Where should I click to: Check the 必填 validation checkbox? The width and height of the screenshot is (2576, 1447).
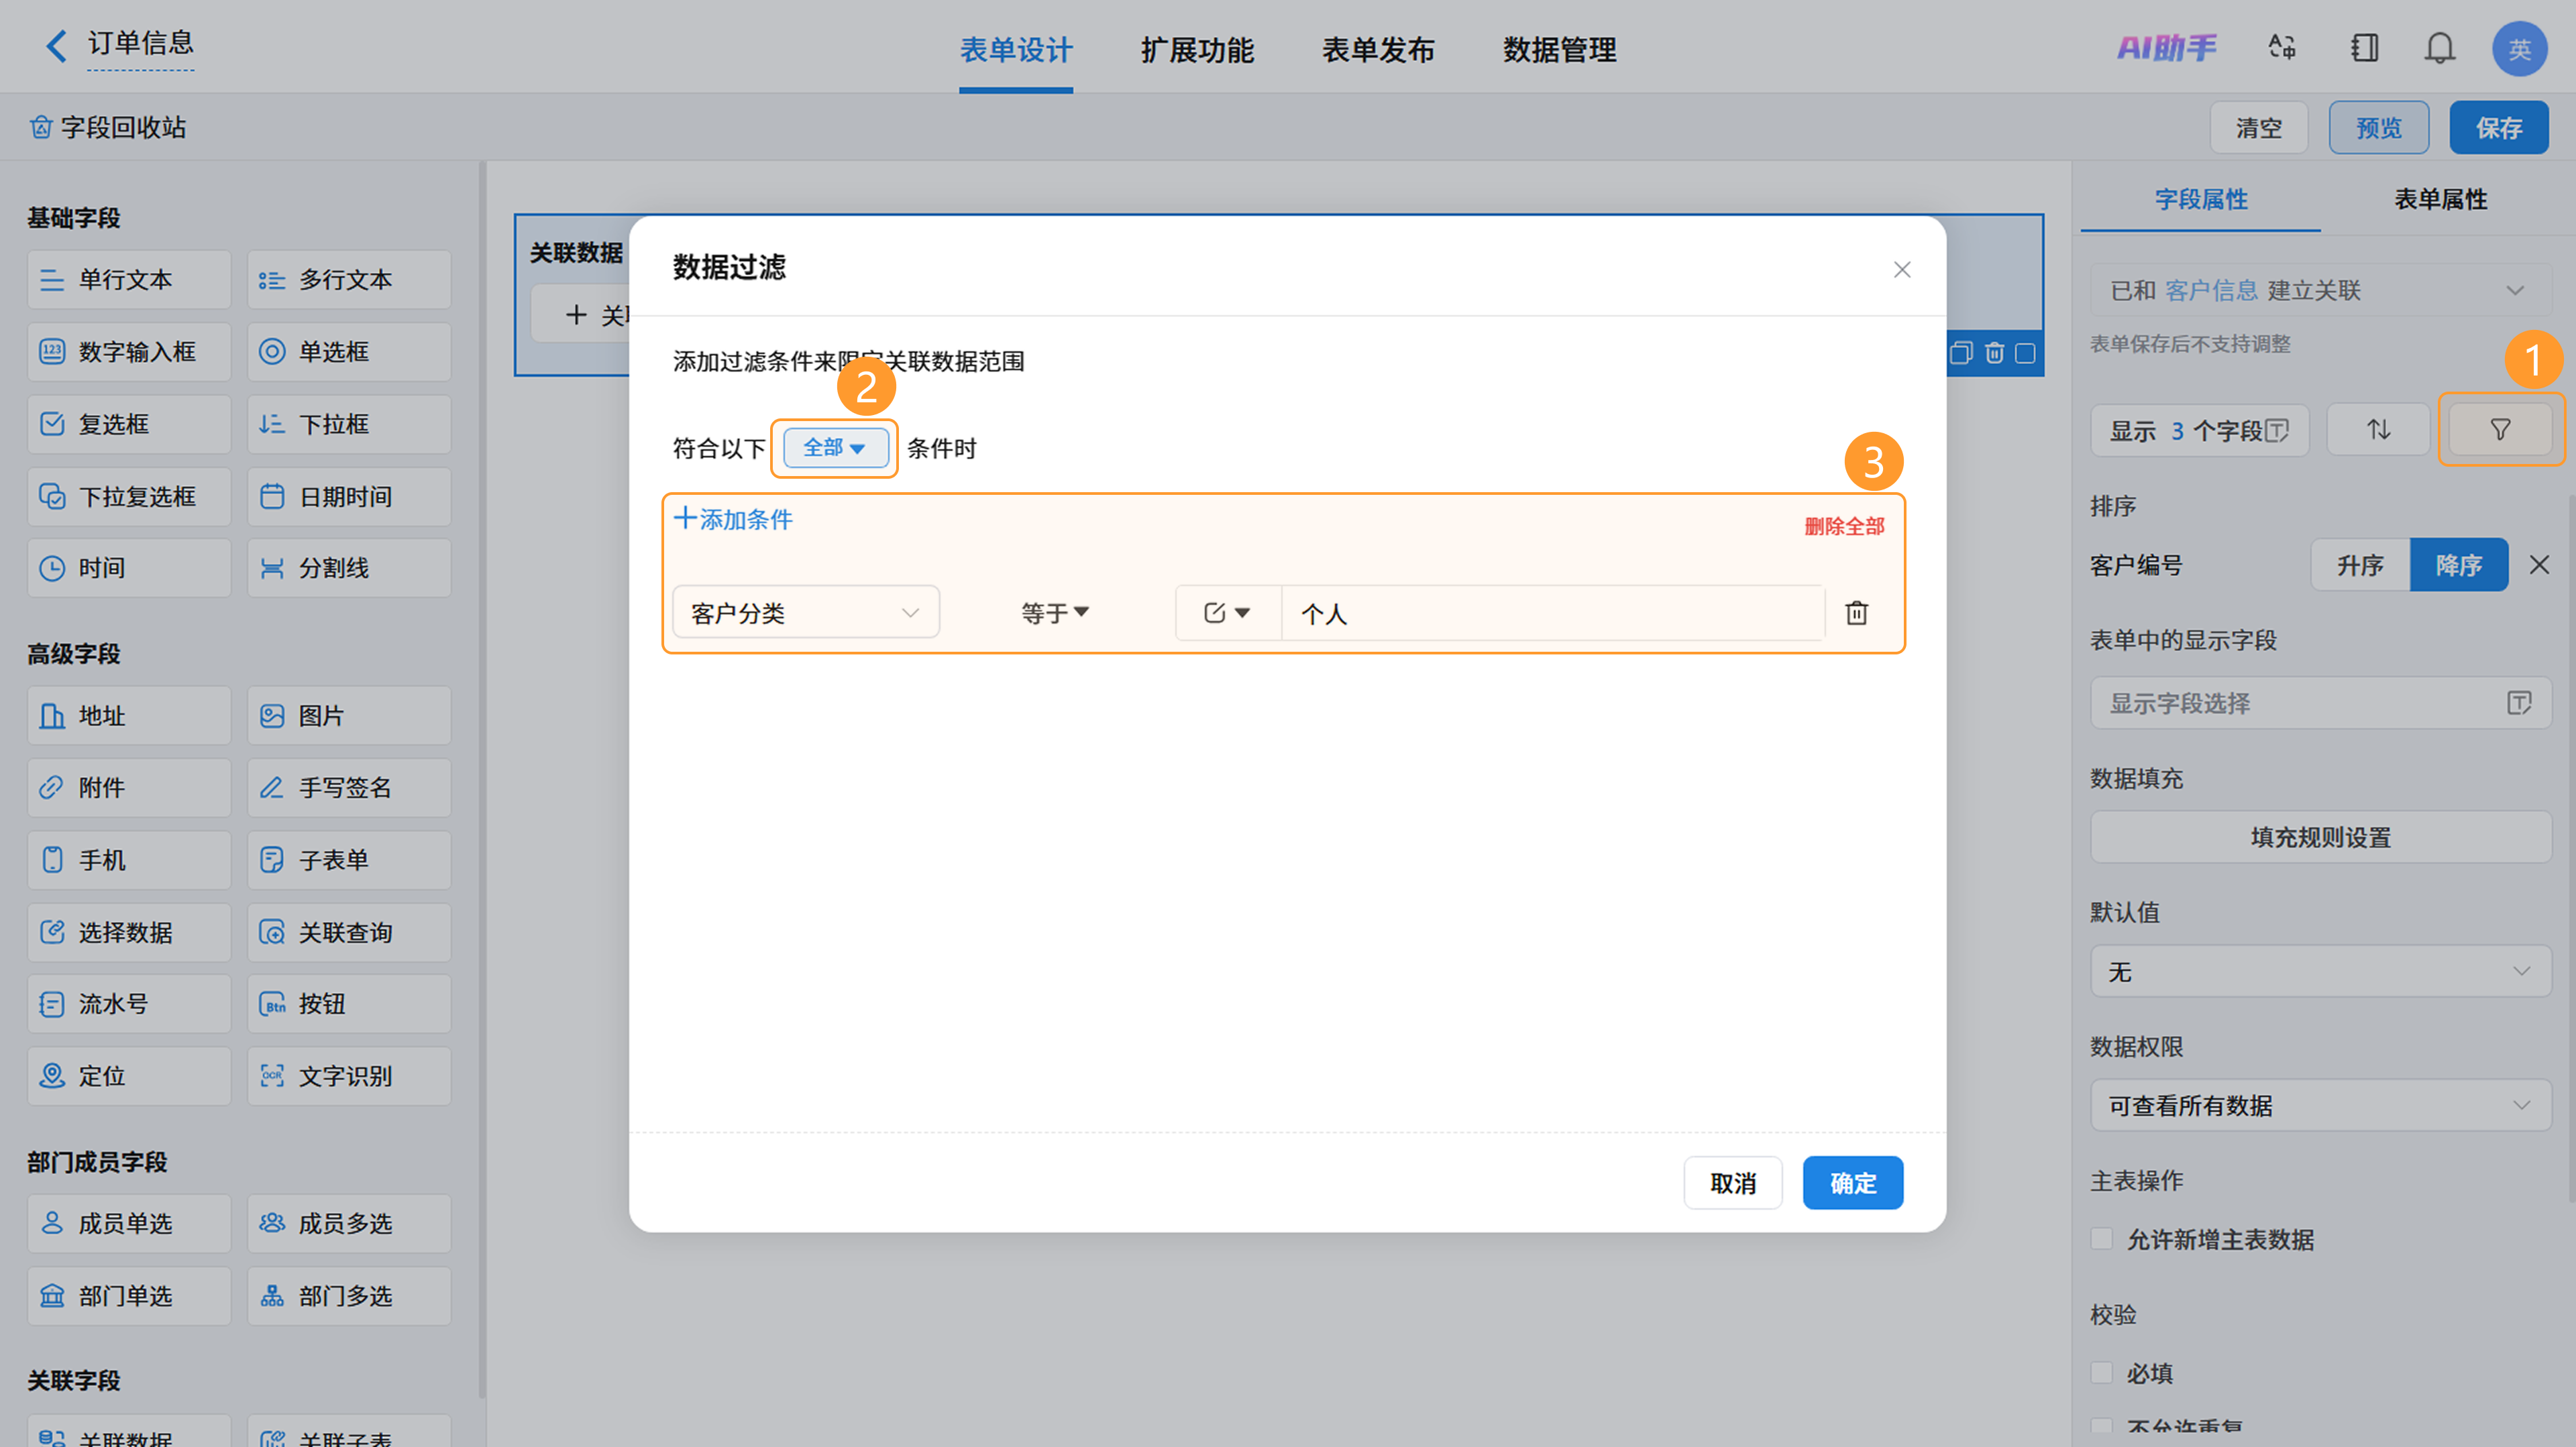[2101, 1373]
